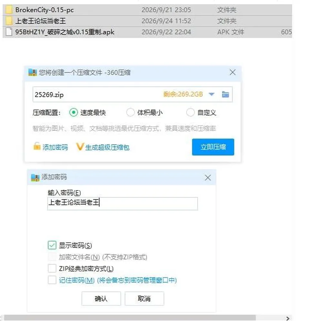
Task: Close the 您将创建一个压缩文件 dialog
Action: tap(232, 72)
